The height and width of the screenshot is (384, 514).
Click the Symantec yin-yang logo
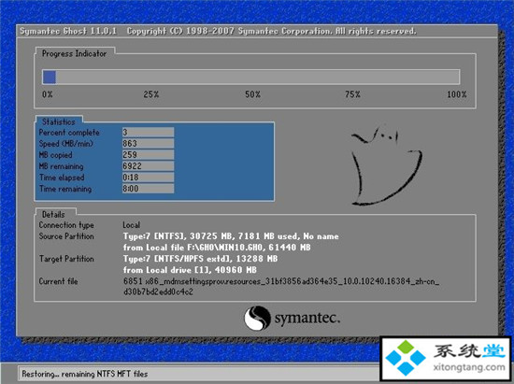[x=257, y=318]
